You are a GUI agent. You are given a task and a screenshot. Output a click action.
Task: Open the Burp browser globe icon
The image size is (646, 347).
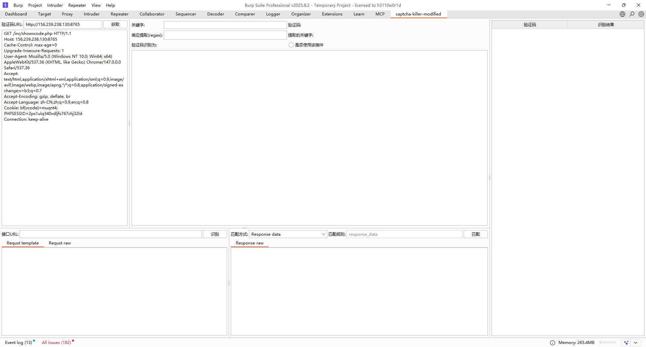(x=622, y=14)
